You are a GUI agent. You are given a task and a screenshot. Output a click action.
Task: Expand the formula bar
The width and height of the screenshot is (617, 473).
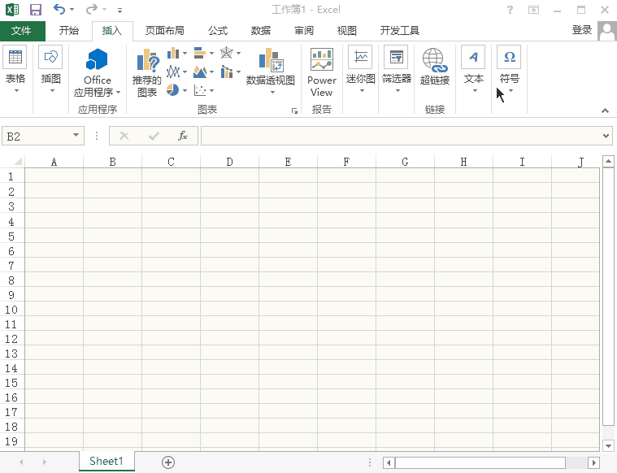606,137
